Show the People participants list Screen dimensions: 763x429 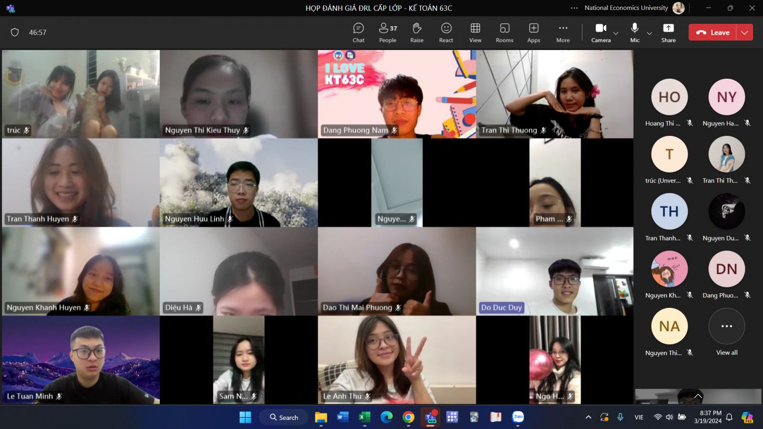(388, 32)
